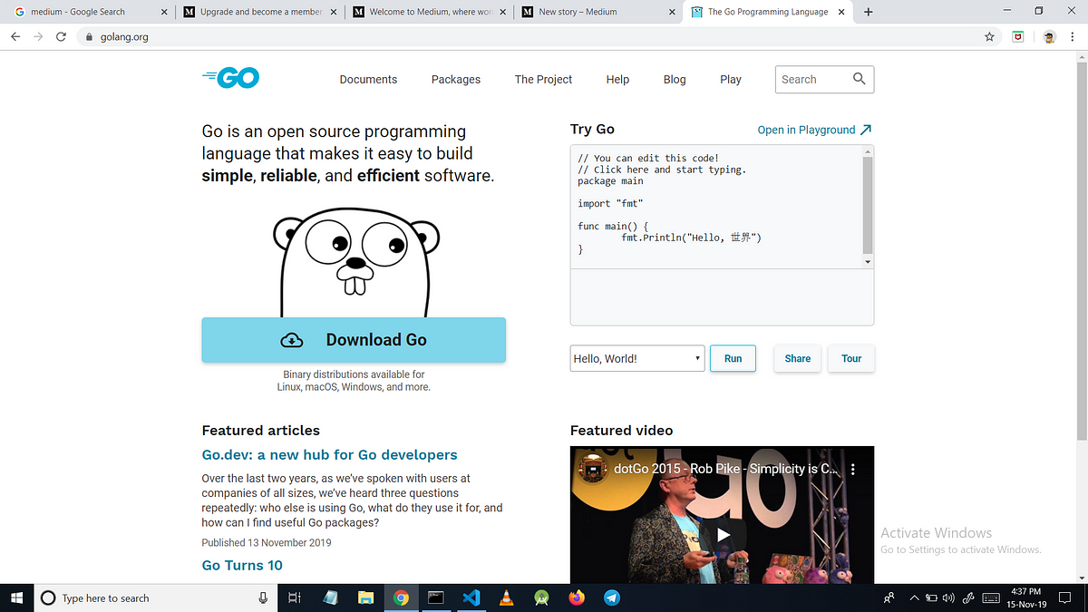Click the code editor scrollbar up arrow

868,152
